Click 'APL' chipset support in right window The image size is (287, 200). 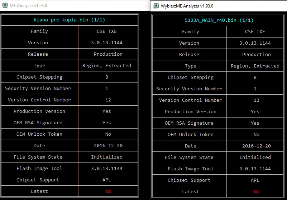coord(255,180)
